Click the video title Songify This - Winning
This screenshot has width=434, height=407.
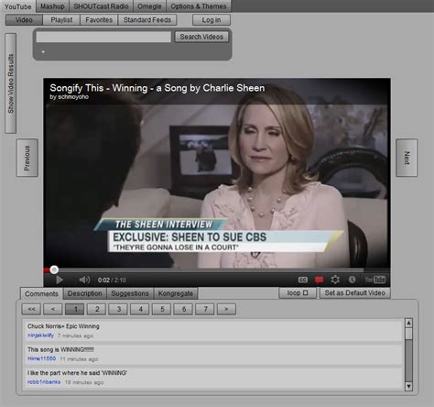pyautogui.click(x=157, y=88)
